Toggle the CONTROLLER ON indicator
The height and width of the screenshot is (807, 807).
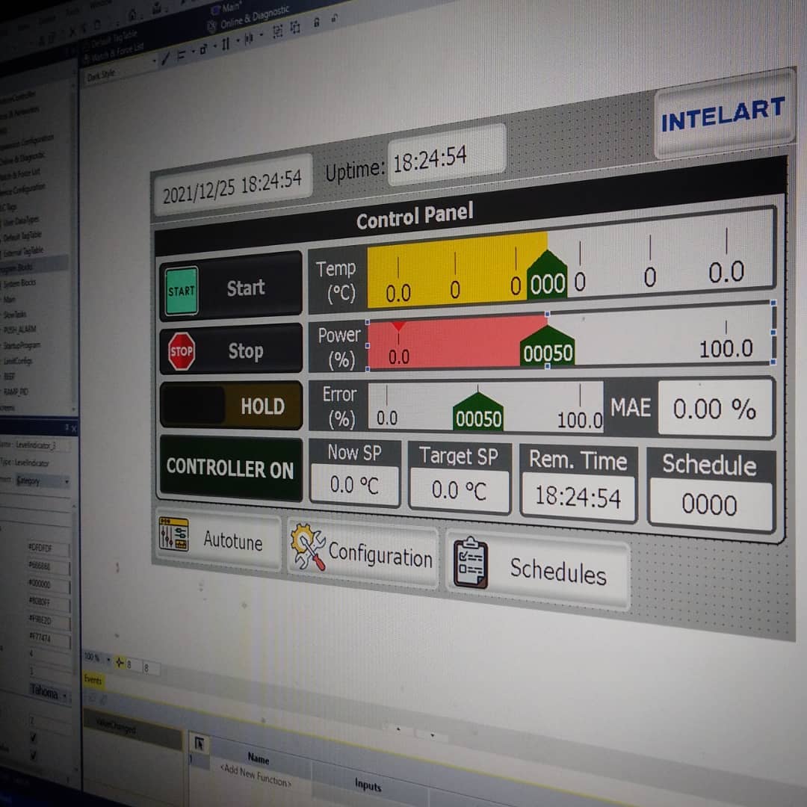tap(230, 469)
